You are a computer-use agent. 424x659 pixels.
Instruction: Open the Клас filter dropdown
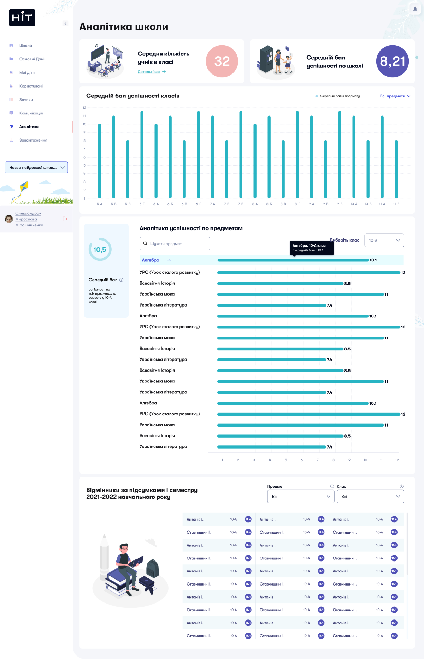pyautogui.click(x=370, y=497)
